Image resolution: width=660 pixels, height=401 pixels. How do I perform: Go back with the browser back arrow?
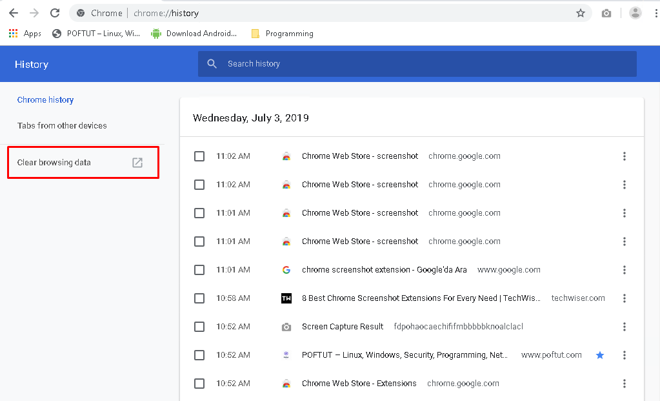point(14,13)
